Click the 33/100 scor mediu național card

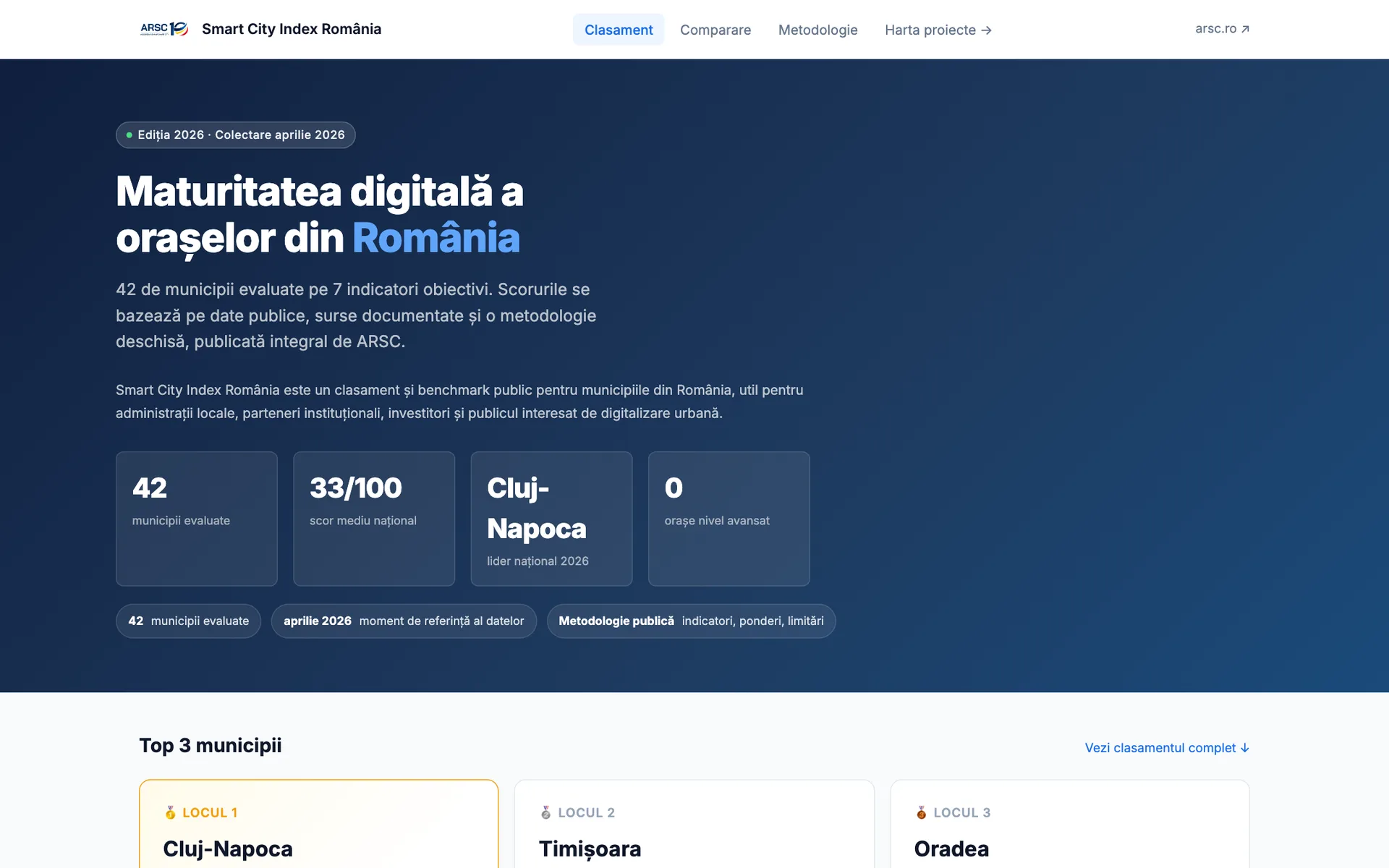374,519
